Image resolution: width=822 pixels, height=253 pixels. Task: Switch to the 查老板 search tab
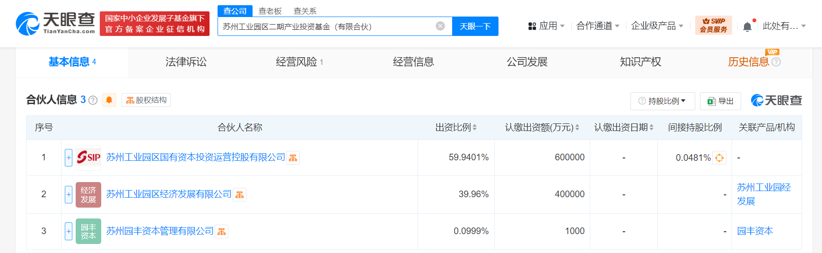(x=270, y=11)
